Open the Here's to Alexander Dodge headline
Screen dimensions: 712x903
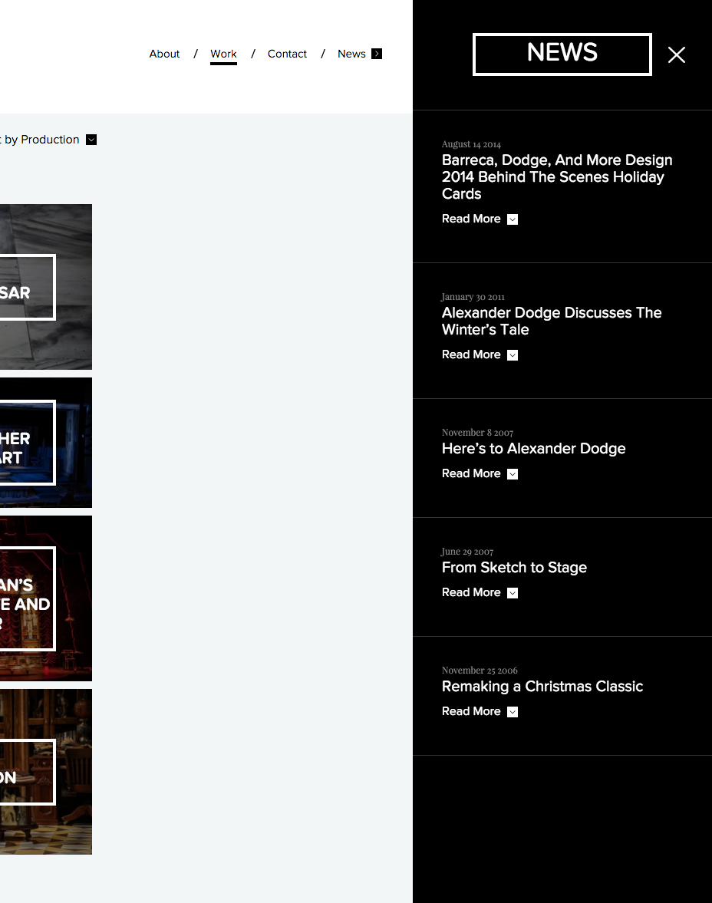pyautogui.click(x=533, y=448)
